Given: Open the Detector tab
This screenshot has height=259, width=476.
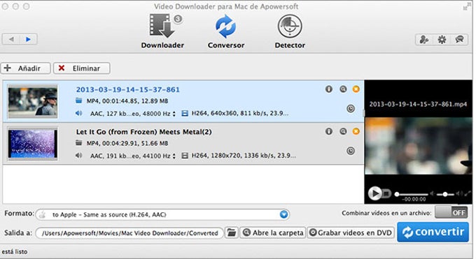Looking at the screenshot, I should pyautogui.click(x=290, y=31).
